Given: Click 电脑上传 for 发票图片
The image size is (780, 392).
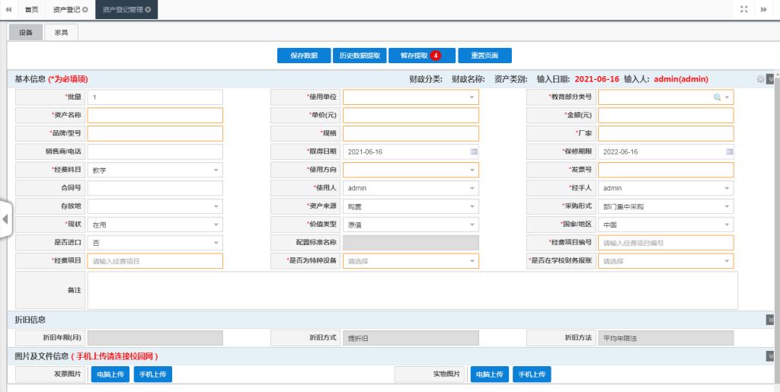Looking at the screenshot, I should (x=110, y=374).
